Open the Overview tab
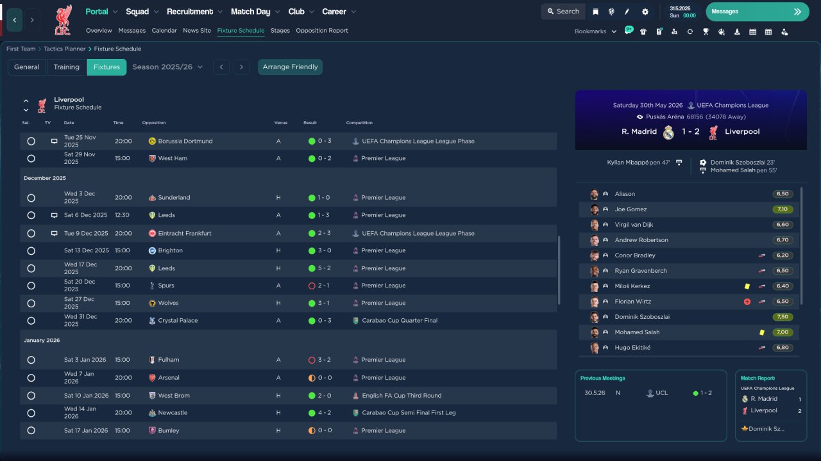The image size is (821, 461). pos(99,31)
